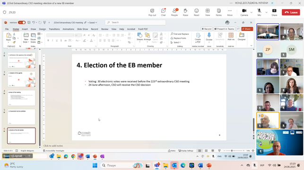304x170 pixels.
Task: Open Reuse Slides pane
Action: click(33, 38)
